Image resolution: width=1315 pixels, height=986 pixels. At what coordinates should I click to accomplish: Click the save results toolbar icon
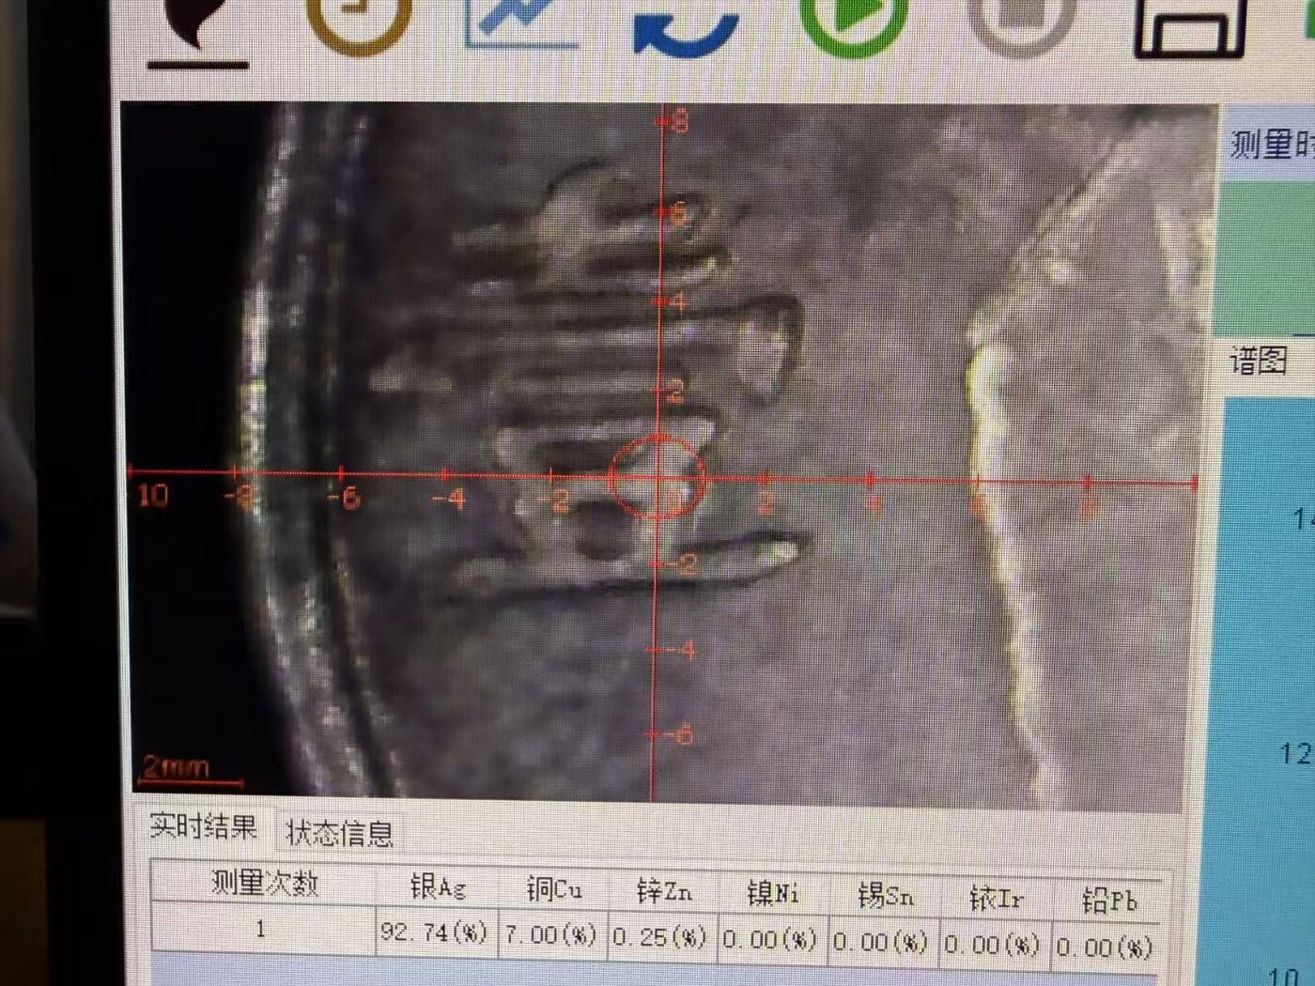coord(1188,23)
